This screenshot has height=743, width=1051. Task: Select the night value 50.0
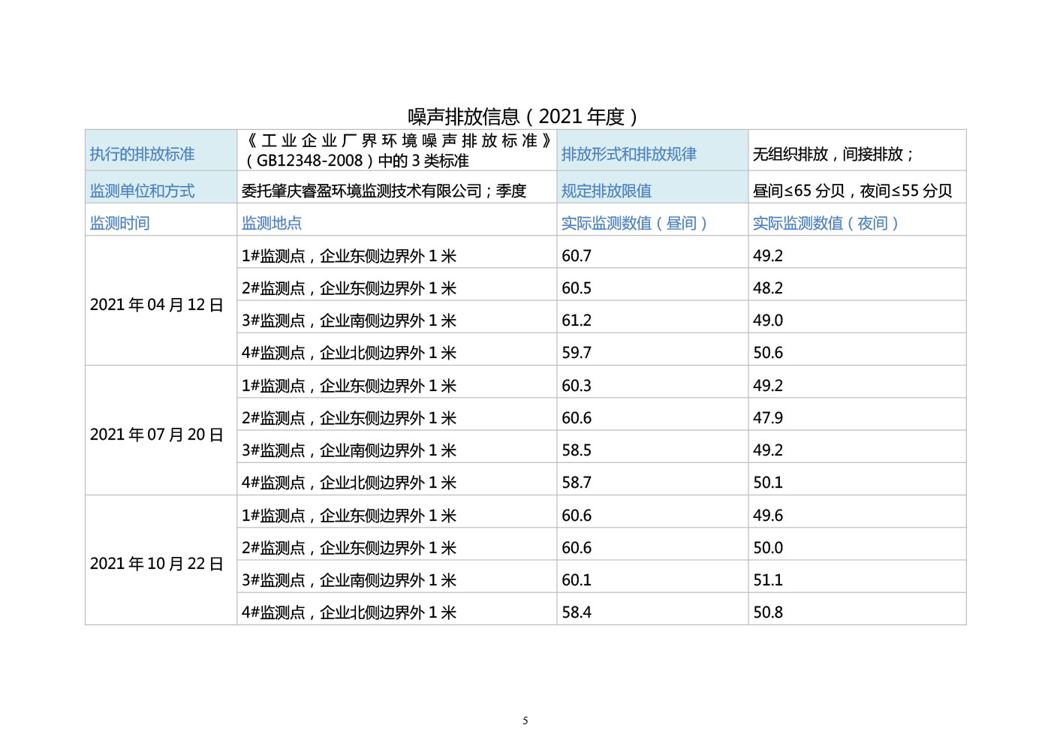(x=857, y=544)
